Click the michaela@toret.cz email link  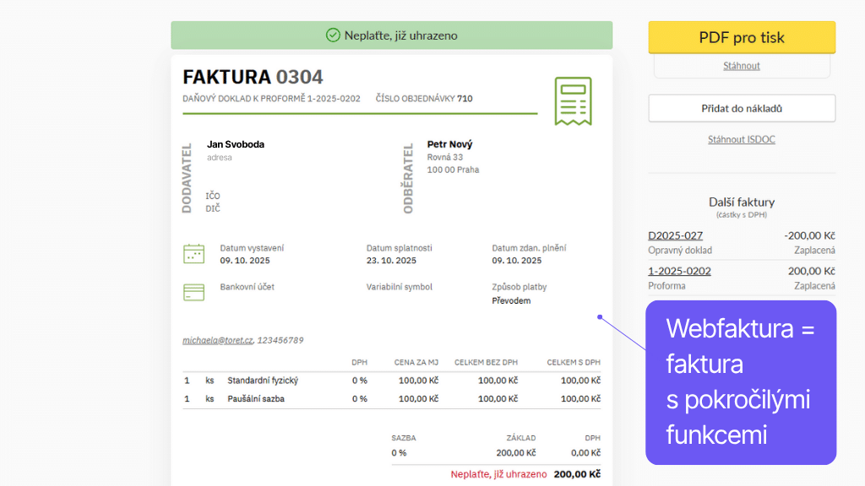pos(217,340)
